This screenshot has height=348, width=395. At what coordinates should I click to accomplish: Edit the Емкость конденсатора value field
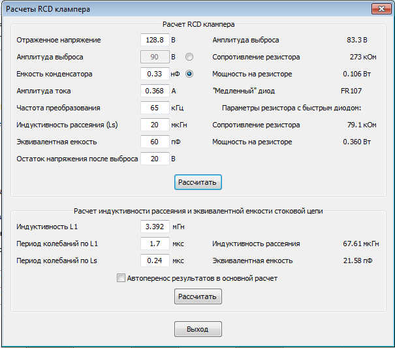(155, 74)
